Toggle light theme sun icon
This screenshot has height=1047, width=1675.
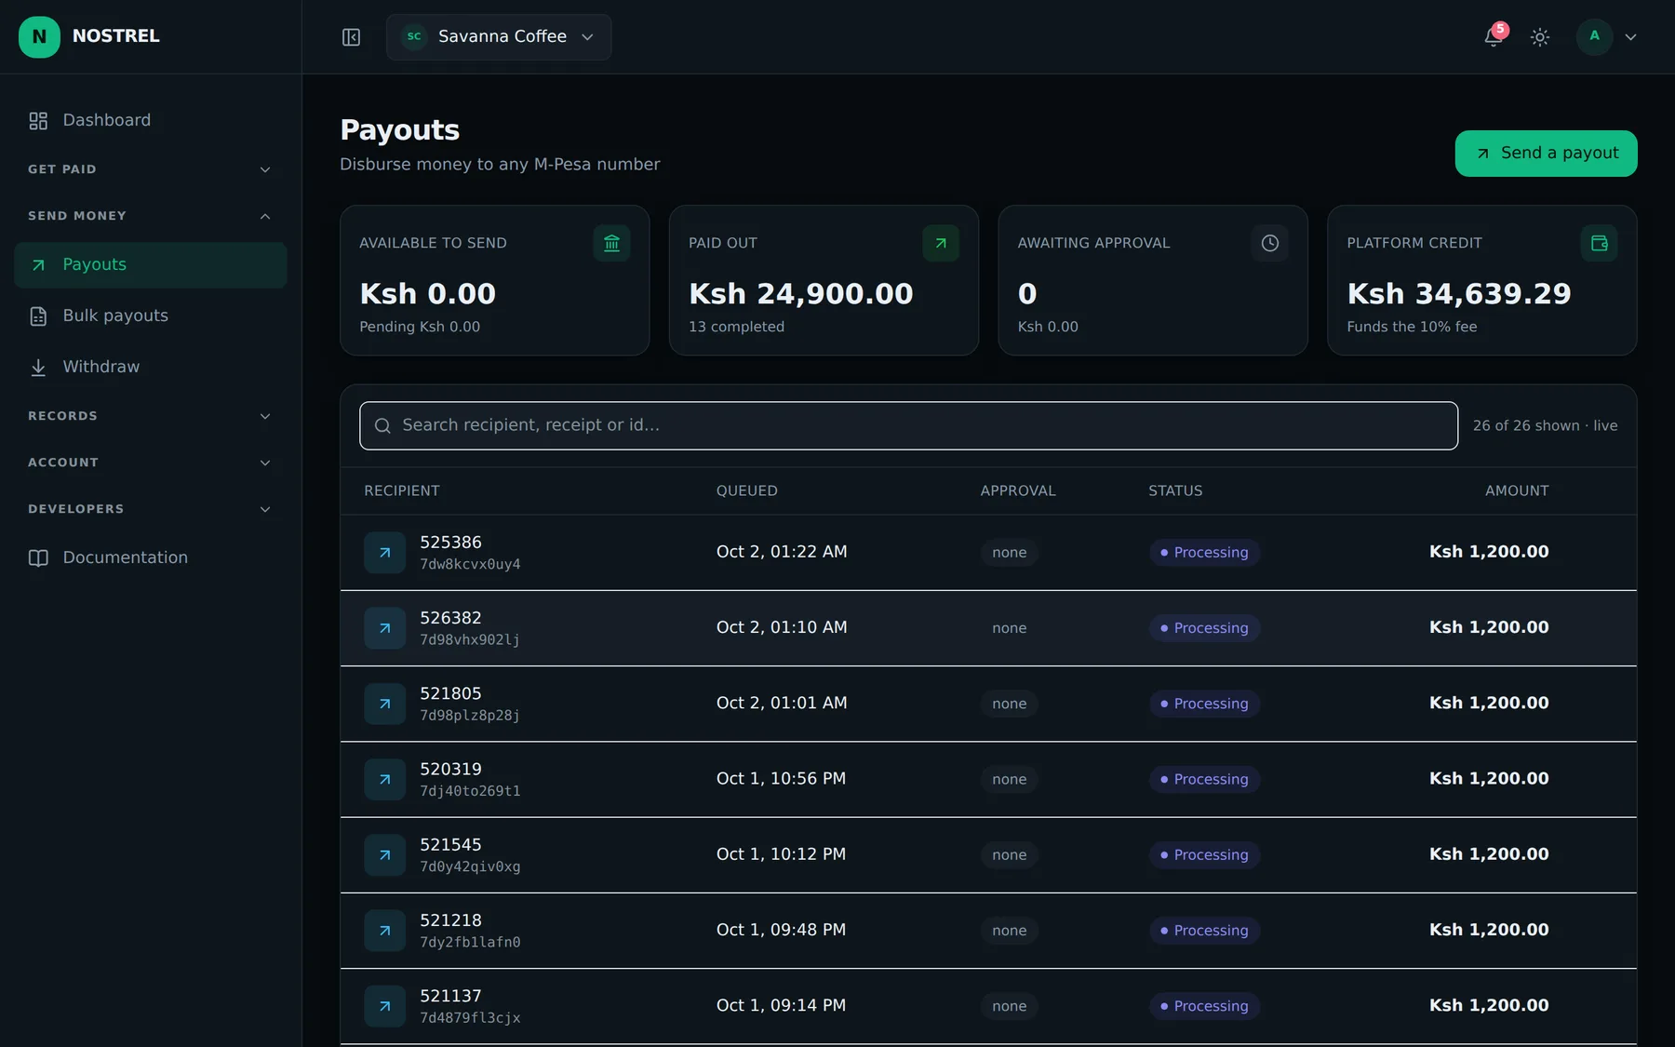[1540, 37]
